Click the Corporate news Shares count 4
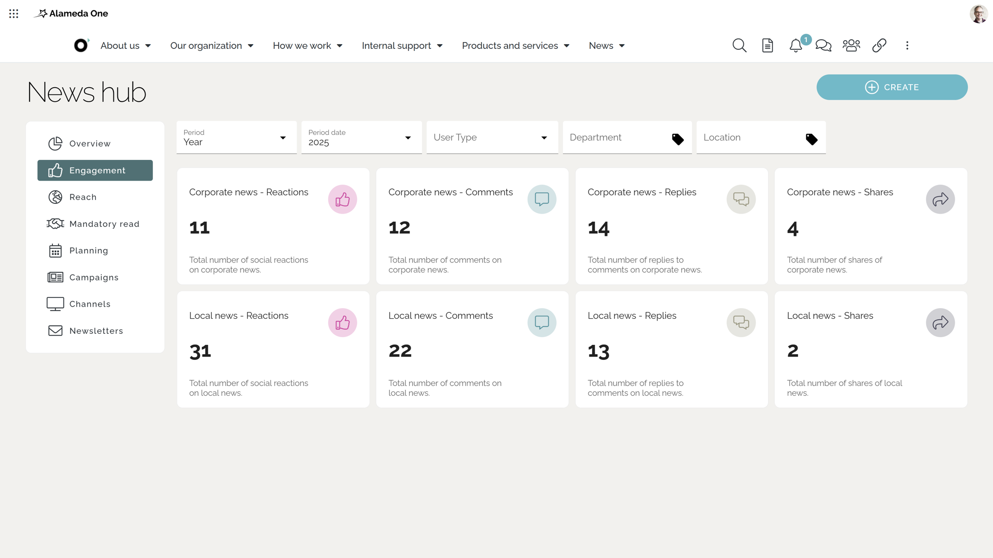The height and width of the screenshot is (558, 993). [x=793, y=229]
